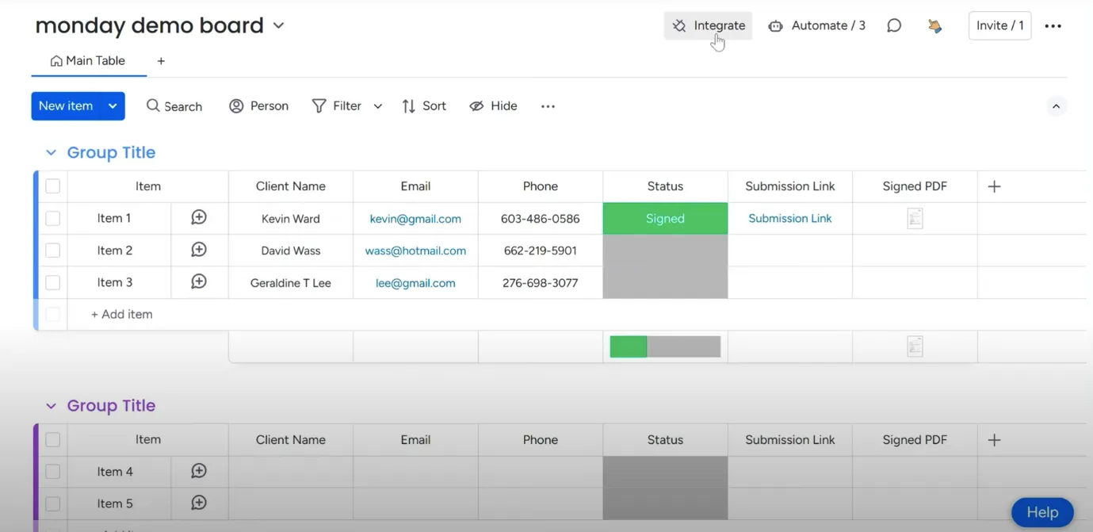Click the blue first Group Title text
The image size is (1093, 532).
click(x=111, y=152)
